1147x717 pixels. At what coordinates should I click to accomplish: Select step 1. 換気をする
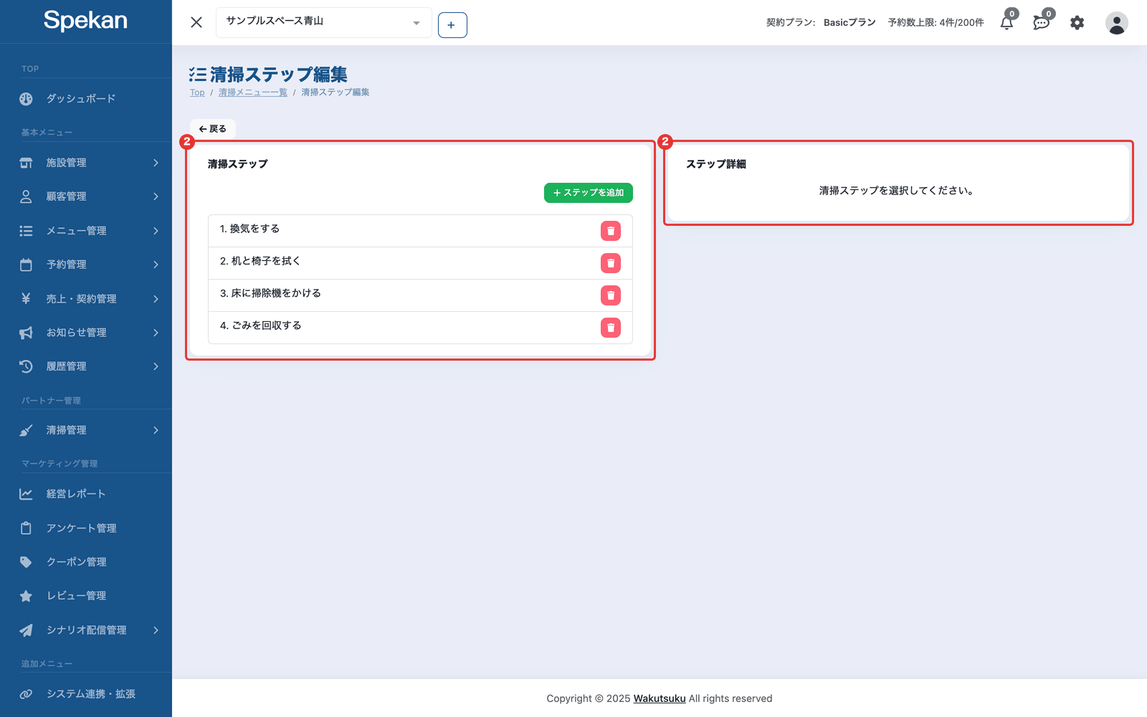(420, 231)
